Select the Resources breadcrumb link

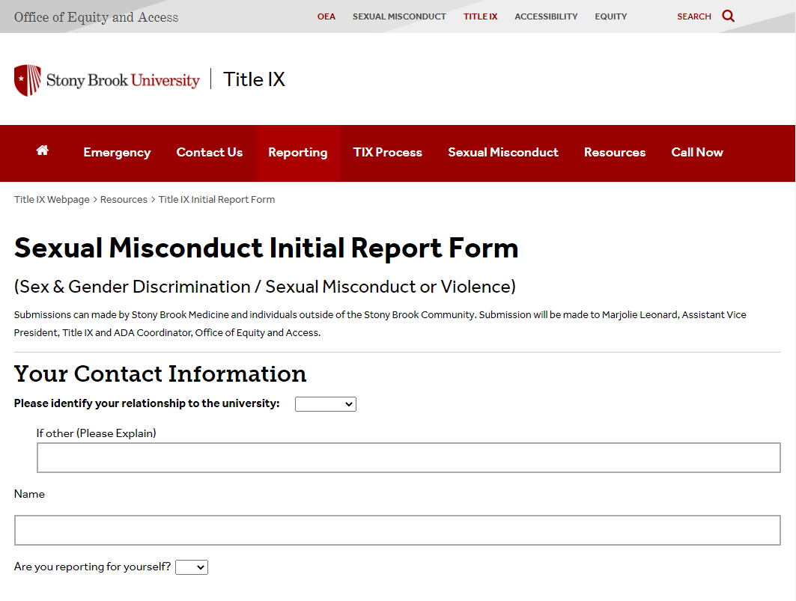pos(124,199)
